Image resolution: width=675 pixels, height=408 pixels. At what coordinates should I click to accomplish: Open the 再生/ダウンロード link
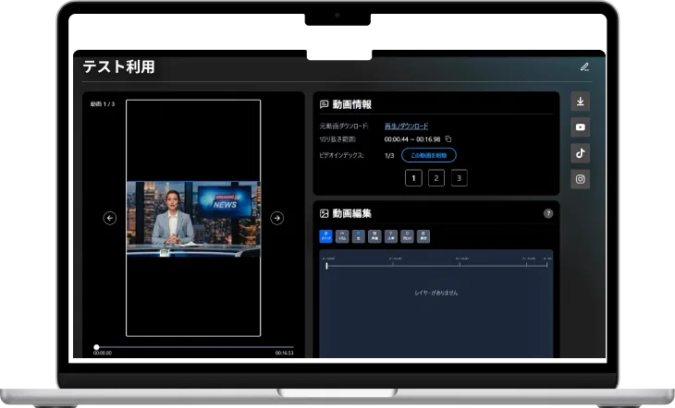406,126
